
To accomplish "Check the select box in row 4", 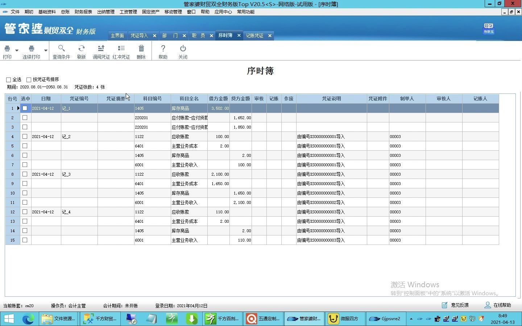I will [25, 136].
